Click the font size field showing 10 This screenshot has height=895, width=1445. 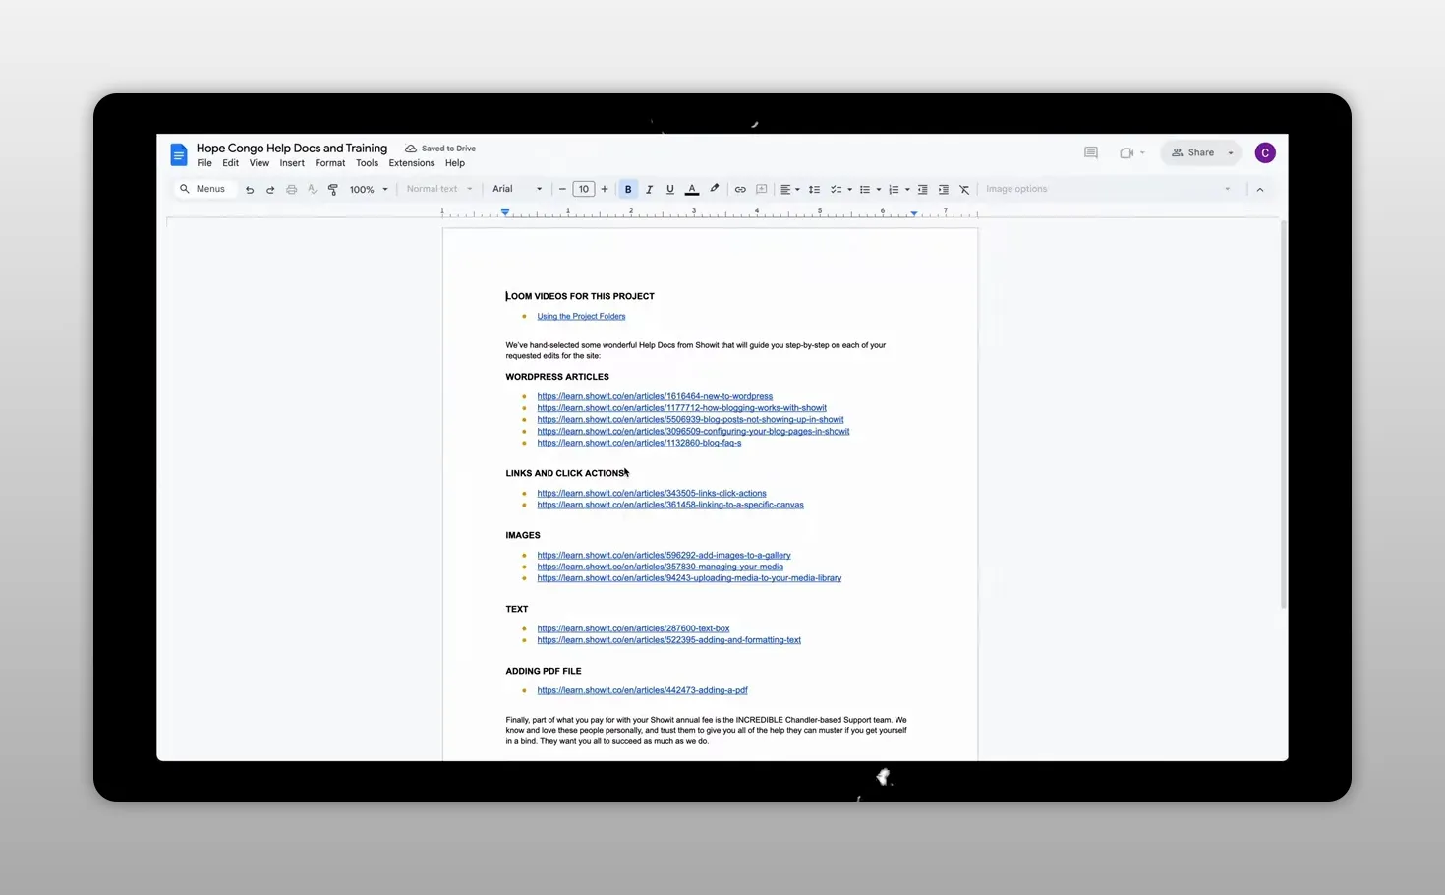coord(584,189)
